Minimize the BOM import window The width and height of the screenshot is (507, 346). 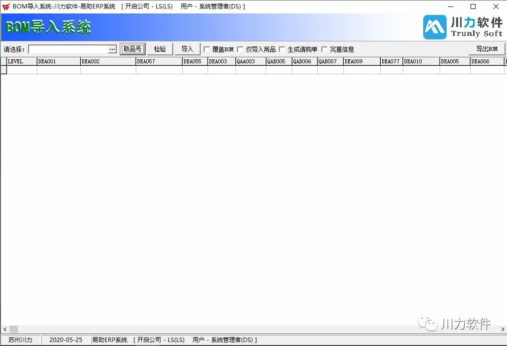(450, 6)
